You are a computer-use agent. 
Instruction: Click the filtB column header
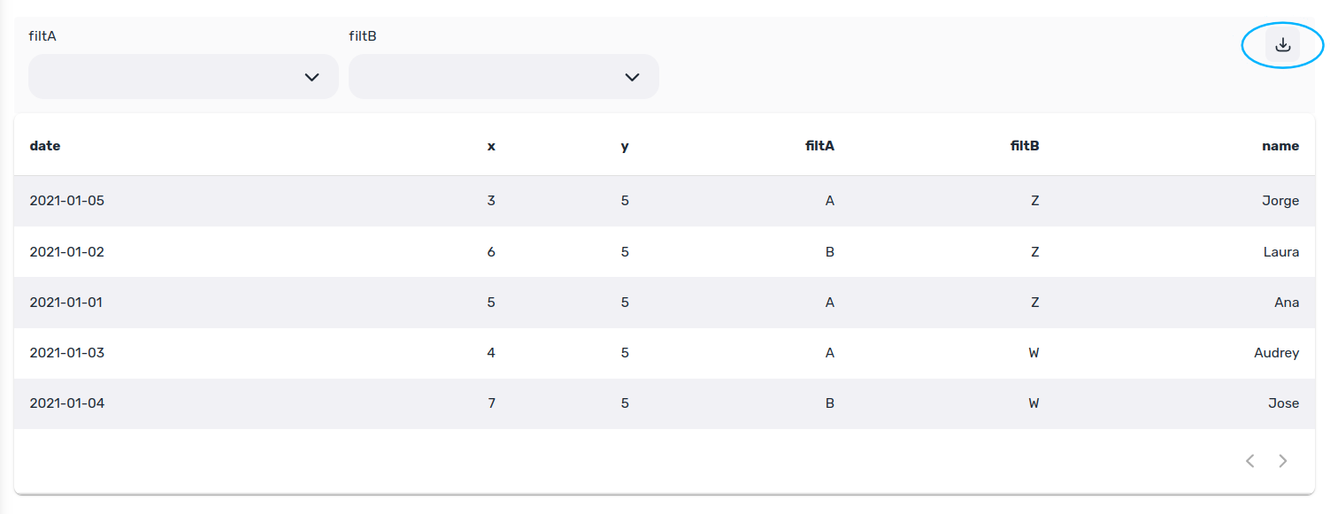(x=1025, y=146)
